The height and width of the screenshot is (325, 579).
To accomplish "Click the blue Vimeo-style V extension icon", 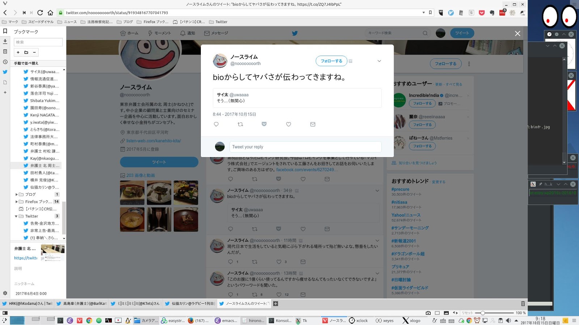I will 451,13.
